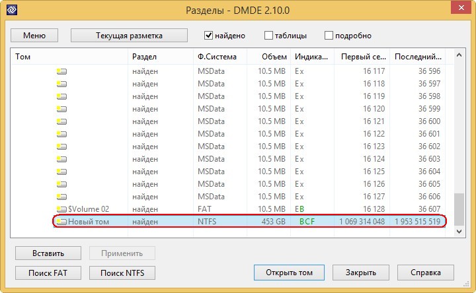Click the Новый том volume icon
This screenshot has height=293, width=476.
[x=61, y=222]
